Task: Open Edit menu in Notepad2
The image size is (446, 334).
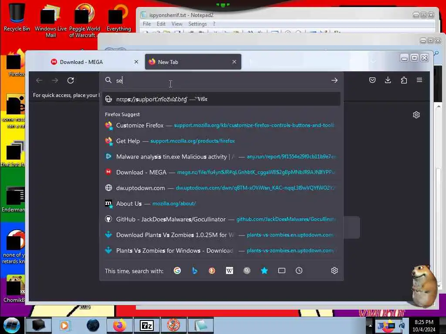Action: pos(161,24)
